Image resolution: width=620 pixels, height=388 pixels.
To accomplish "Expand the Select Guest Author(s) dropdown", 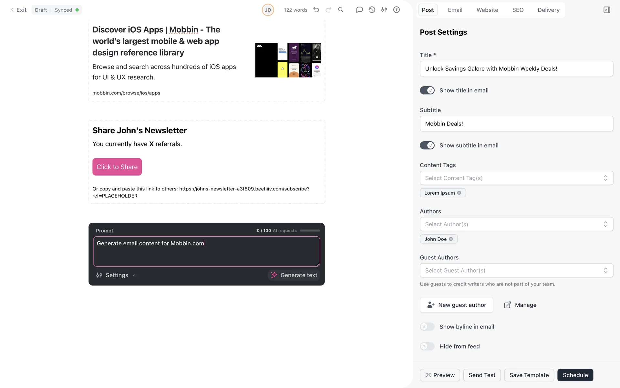I will pos(516,270).
